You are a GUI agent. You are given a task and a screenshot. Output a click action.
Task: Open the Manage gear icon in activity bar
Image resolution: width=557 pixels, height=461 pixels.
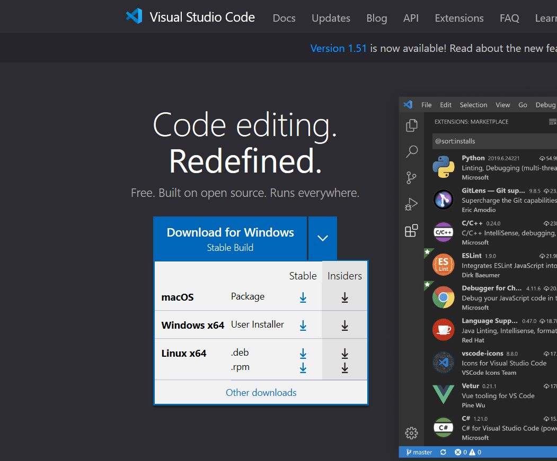point(411,433)
